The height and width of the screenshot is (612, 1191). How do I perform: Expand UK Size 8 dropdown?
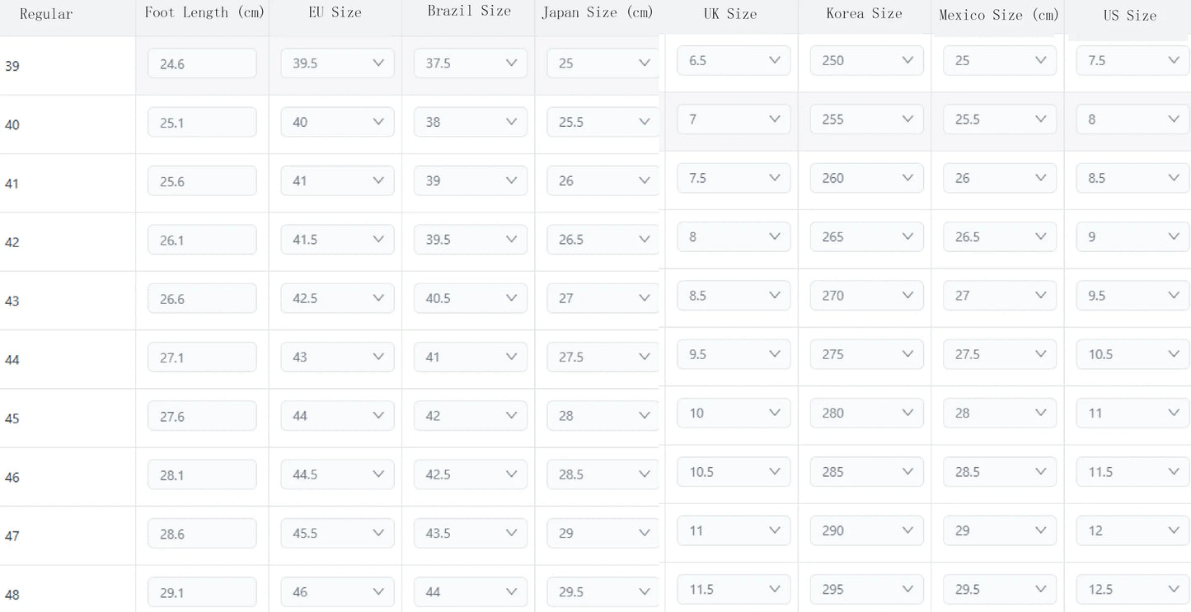(x=734, y=237)
